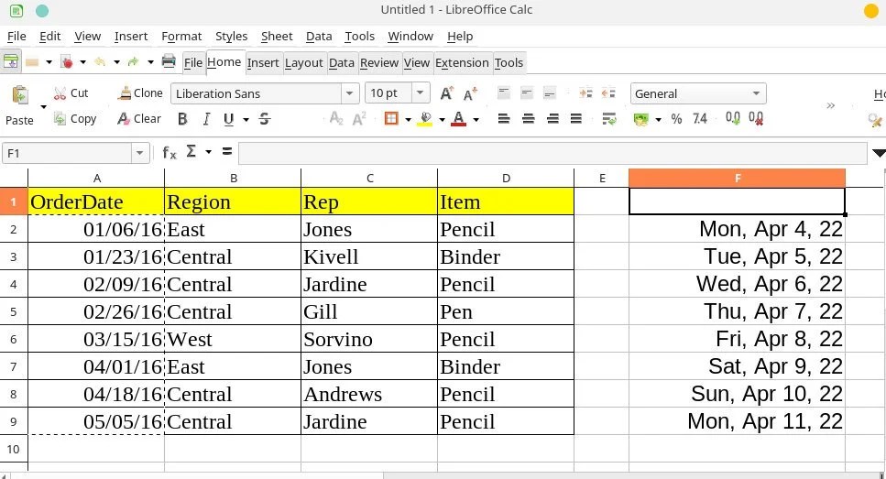Format as currency with the money icon
Image resolution: width=886 pixels, height=479 pixels.
640,119
